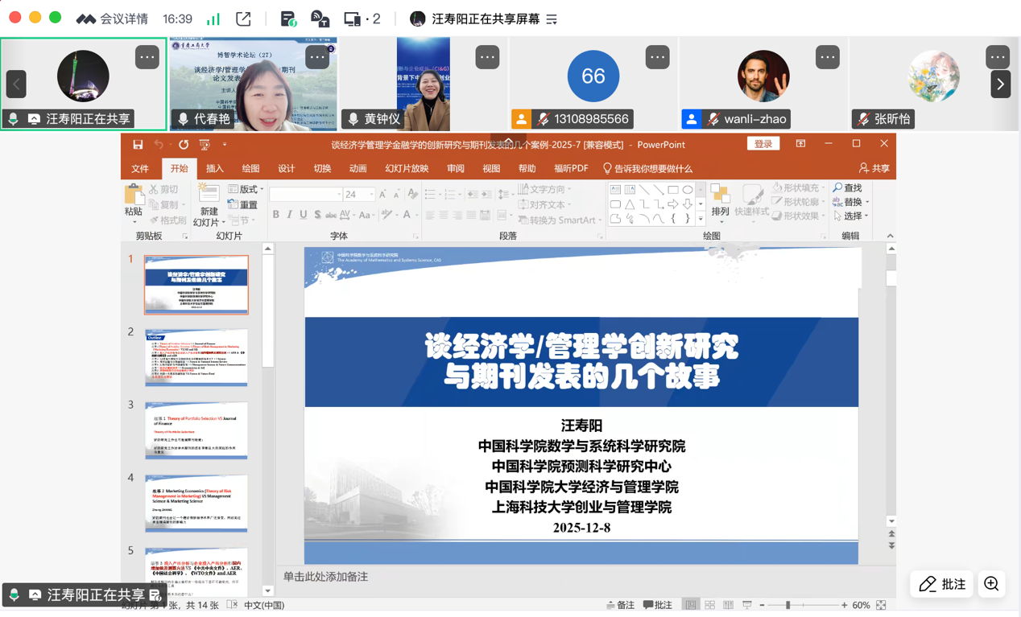Click the 批注 annotate button at bottom right
1021x617 pixels.
(x=942, y=584)
